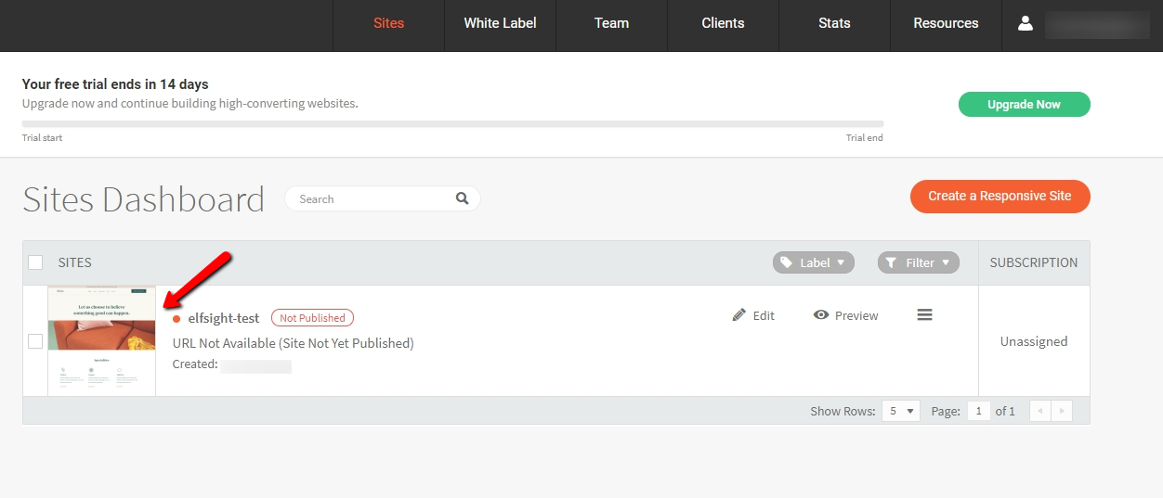Screen dimensions: 1163x498
Task: Open the elfsight-test site thumbnail
Action: tap(101, 341)
